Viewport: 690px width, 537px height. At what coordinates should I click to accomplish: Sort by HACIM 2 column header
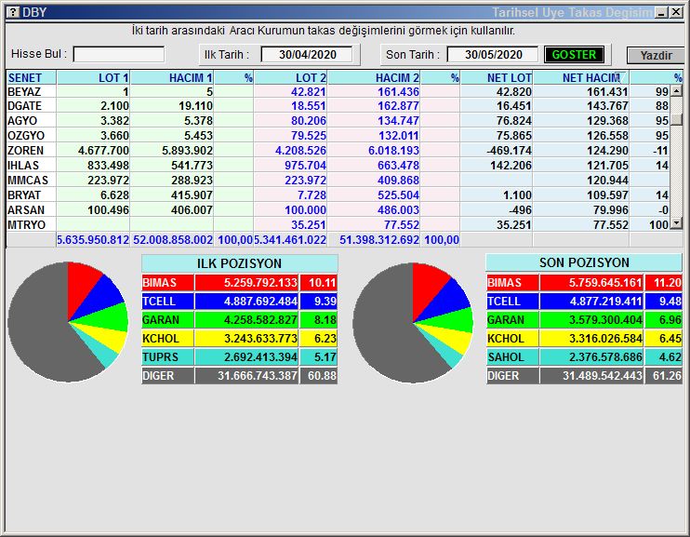pos(374,77)
